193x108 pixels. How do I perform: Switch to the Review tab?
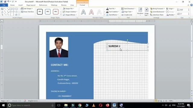pos(64,5)
